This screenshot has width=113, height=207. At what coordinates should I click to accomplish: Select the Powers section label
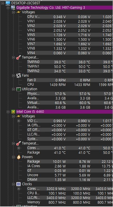coord(27,157)
